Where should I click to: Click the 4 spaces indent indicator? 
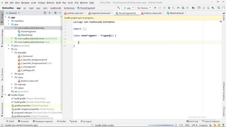pyautogui.click(x=203, y=125)
